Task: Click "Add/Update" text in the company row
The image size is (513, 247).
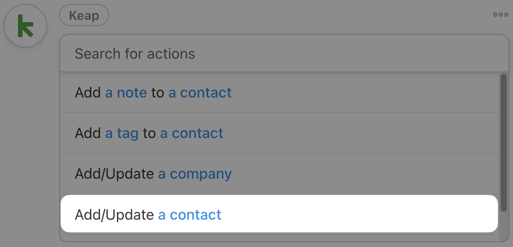Action: point(114,174)
